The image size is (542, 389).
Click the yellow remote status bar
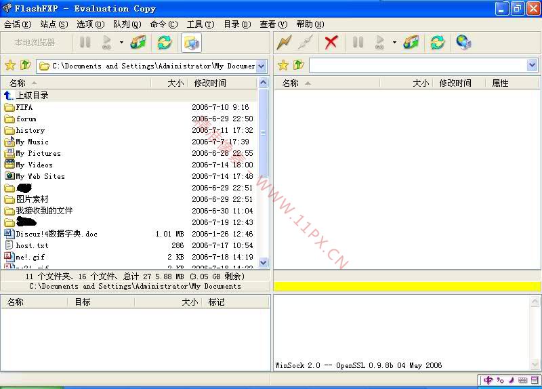[406, 286]
